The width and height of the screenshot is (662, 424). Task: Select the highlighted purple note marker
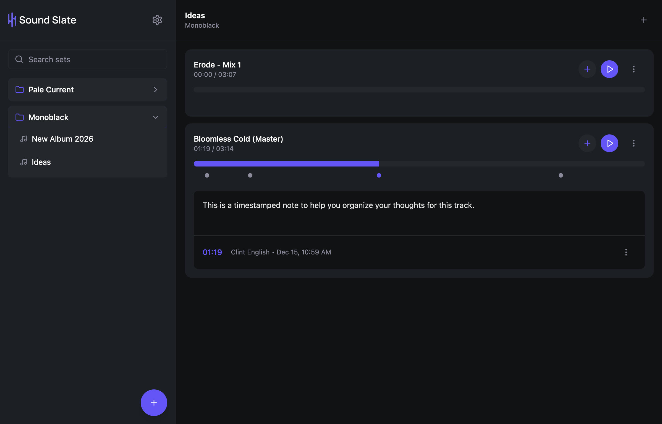point(379,175)
